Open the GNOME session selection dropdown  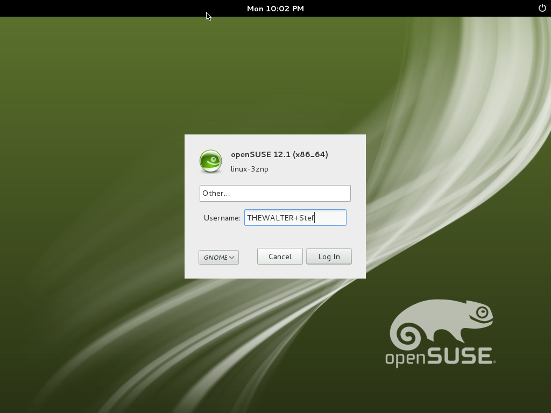click(x=218, y=257)
